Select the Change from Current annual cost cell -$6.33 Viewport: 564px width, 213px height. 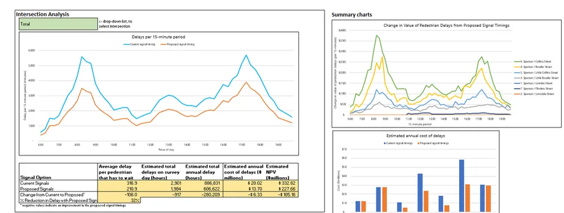click(x=244, y=194)
